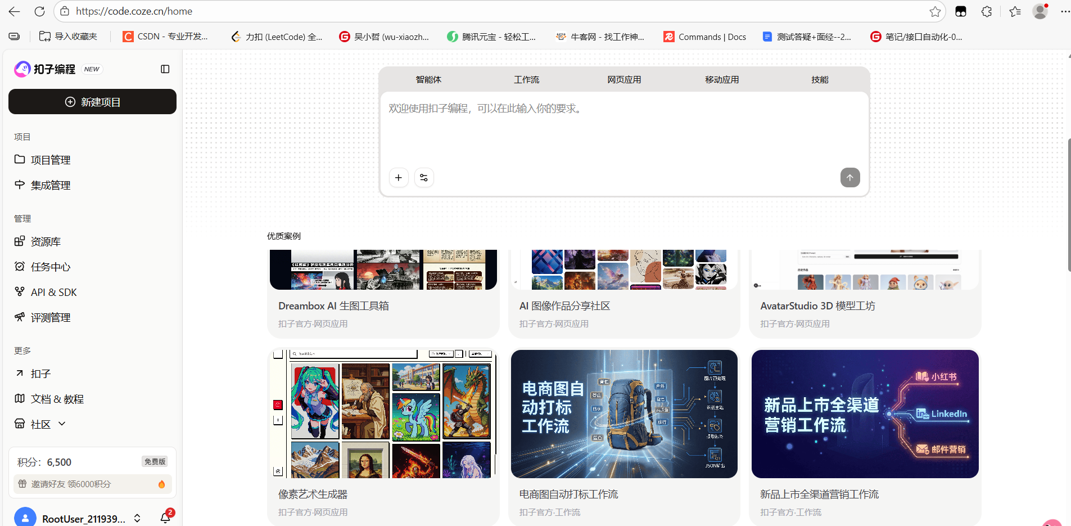Click the plus attach button in prompt
Viewport: 1071px width, 526px height.
[399, 178]
